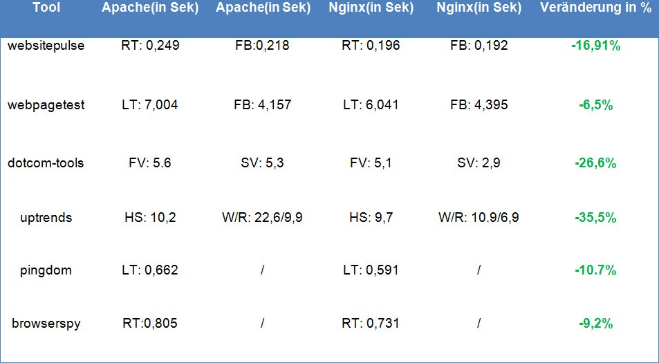The image size is (659, 363).
Task: Select the LT: 7,004 cell
Action: pos(150,104)
